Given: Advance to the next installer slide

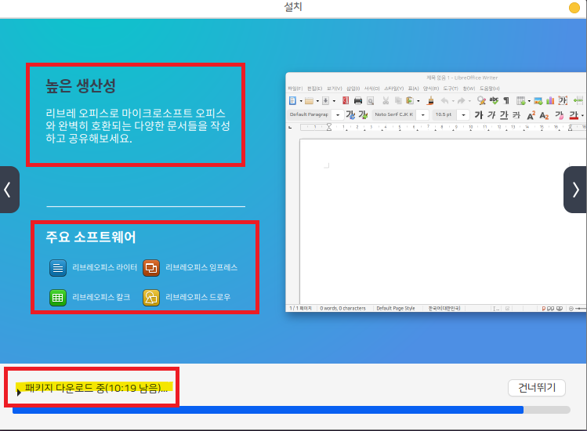Looking at the screenshot, I should coord(576,190).
